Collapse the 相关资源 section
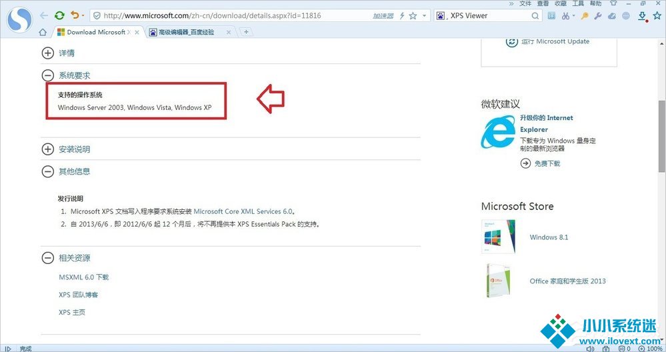This screenshot has width=666, height=352. point(48,258)
